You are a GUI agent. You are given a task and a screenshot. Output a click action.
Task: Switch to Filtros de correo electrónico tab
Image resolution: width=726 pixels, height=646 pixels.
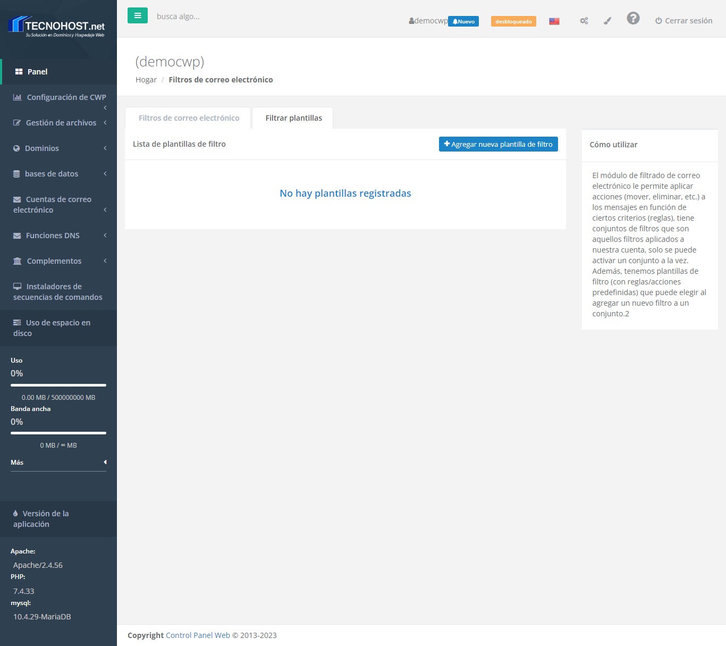[189, 118]
